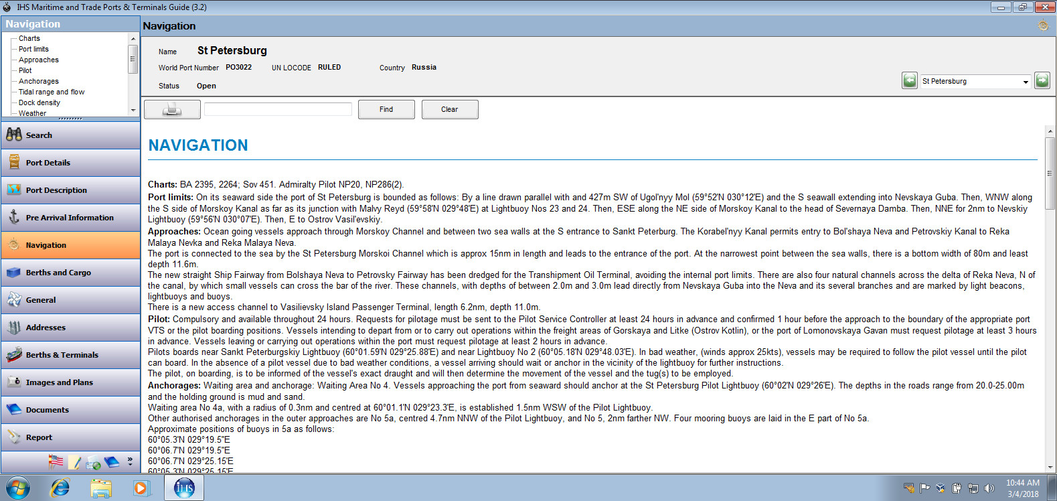
Task: Open the Berths and Cargo section
Action: click(x=58, y=273)
